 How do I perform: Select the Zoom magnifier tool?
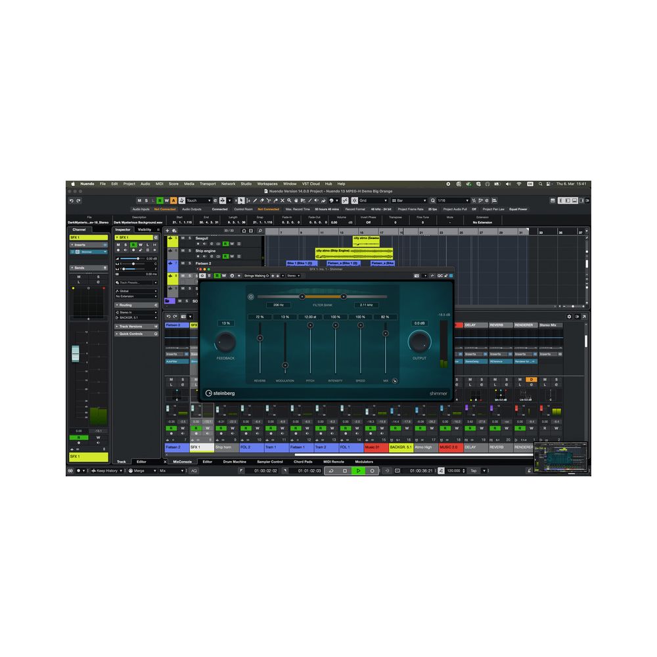[289, 200]
